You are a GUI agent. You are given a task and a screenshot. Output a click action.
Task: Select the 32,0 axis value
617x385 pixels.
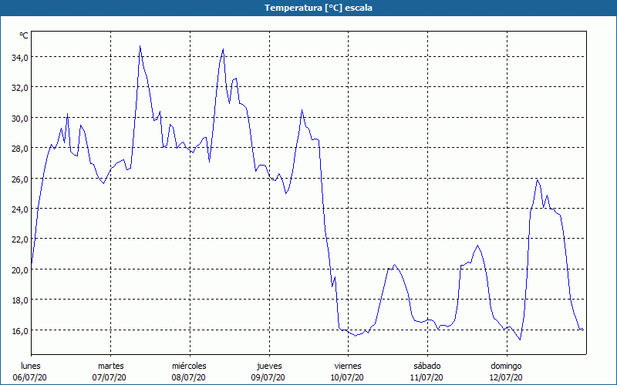click(20, 88)
